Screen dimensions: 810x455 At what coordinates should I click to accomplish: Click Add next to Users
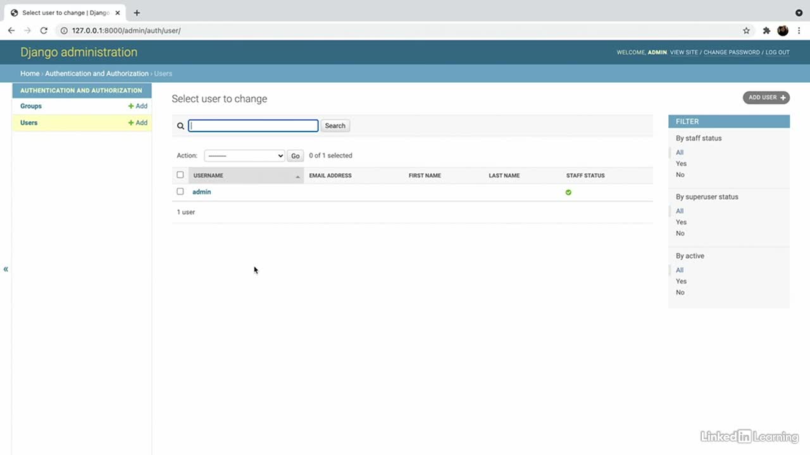pyautogui.click(x=138, y=123)
